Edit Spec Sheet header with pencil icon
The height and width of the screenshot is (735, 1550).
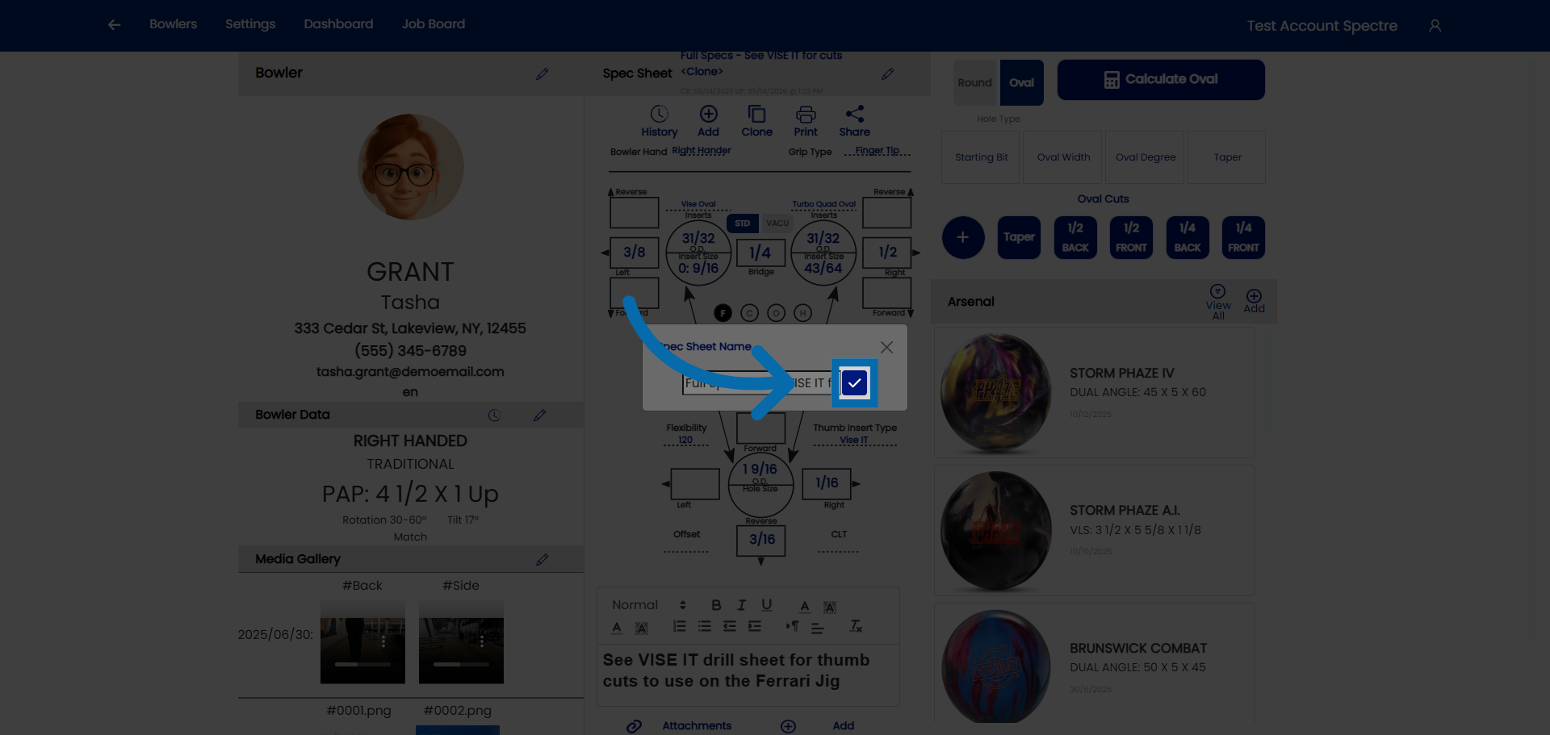coord(887,74)
